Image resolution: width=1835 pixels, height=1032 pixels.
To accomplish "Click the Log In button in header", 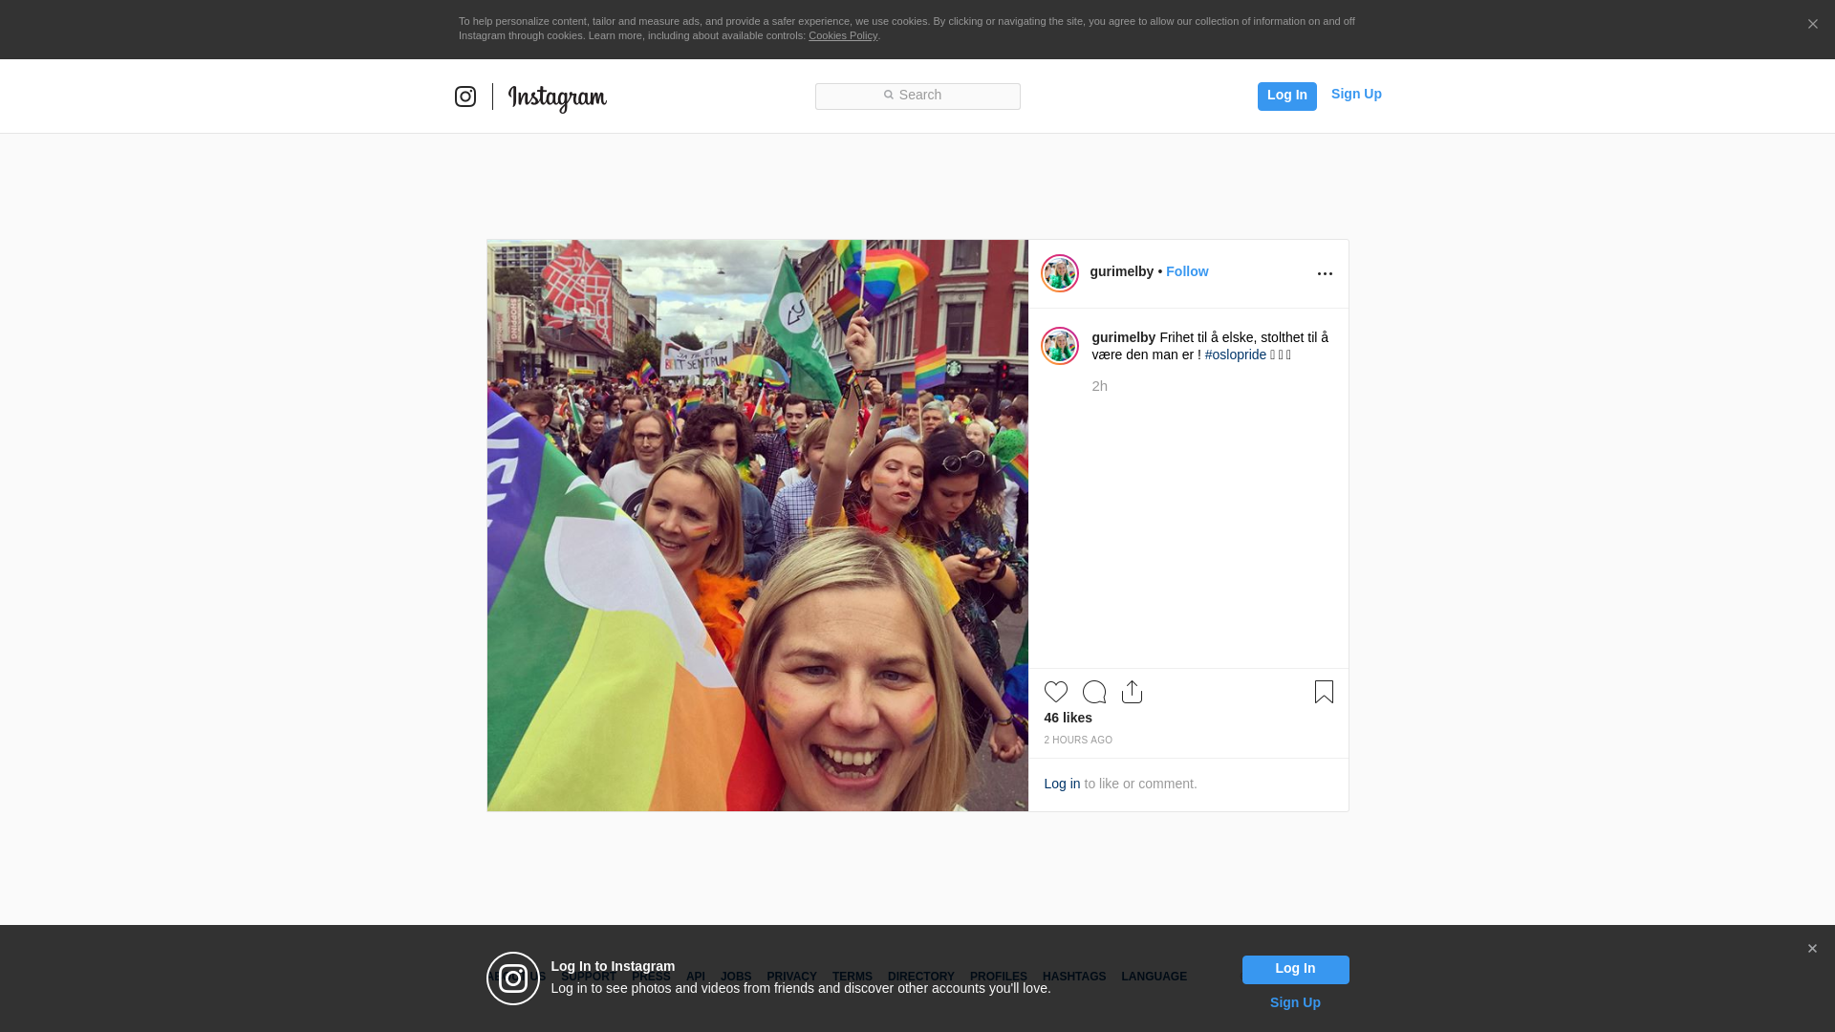I will (x=1286, y=96).
